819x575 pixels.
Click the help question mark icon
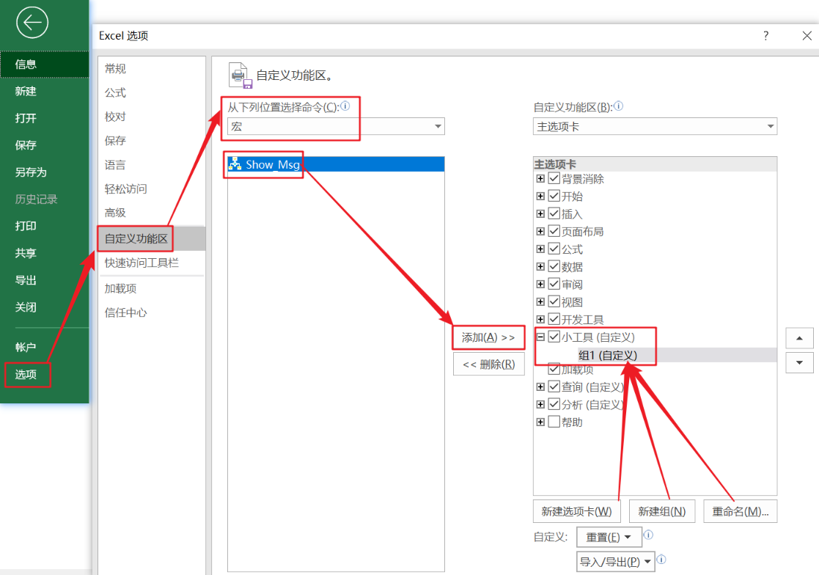coord(765,35)
